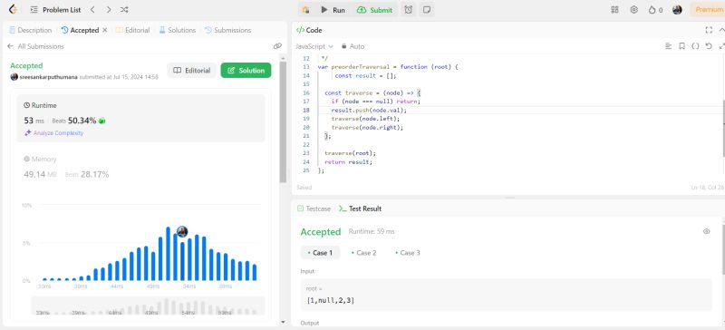Select Case 3 result
The height and width of the screenshot is (330, 725).
[407, 253]
